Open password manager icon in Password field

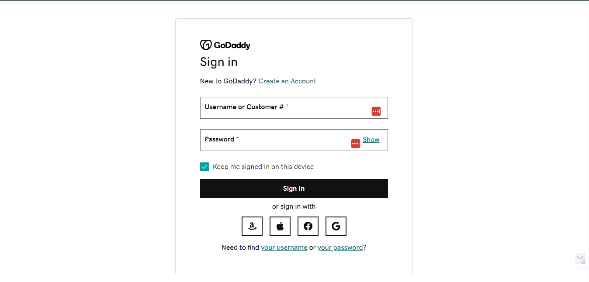point(356,144)
